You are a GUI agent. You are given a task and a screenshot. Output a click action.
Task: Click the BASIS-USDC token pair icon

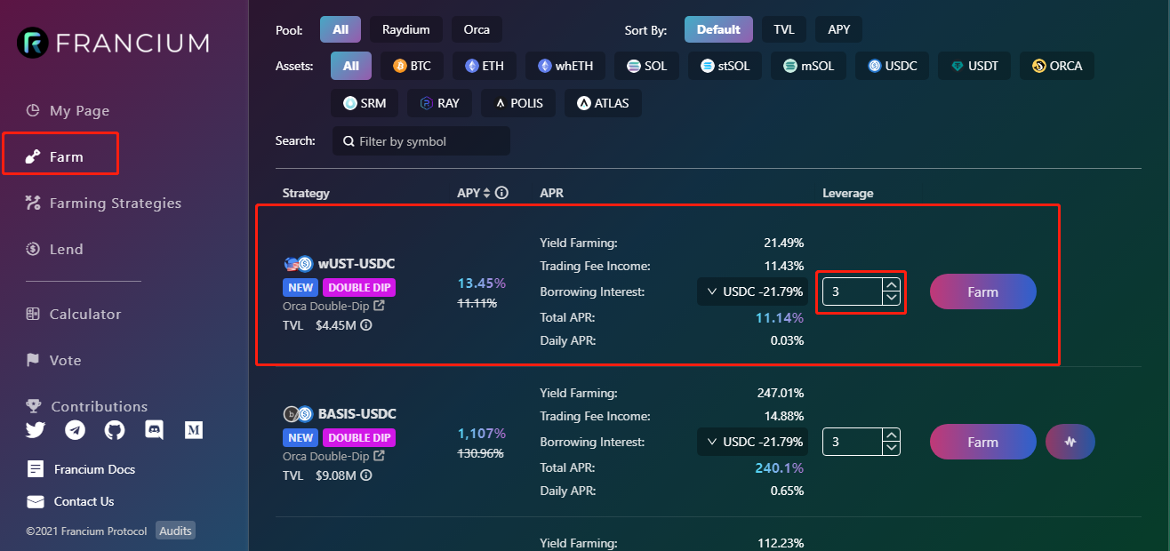point(298,413)
